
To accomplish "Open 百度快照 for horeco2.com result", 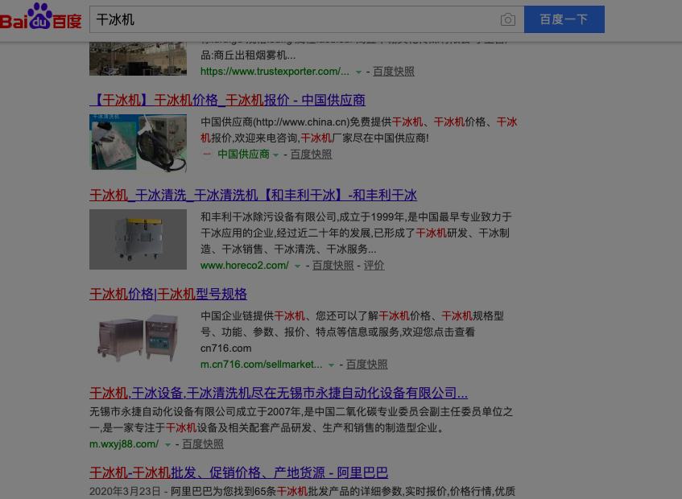I will (333, 265).
